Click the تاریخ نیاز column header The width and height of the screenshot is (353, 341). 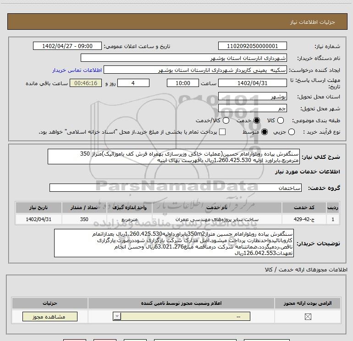coord(39,207)
